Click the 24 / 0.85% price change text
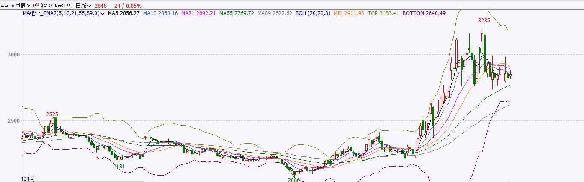Screen dimensions: 584x182 [x=128, y=6]
